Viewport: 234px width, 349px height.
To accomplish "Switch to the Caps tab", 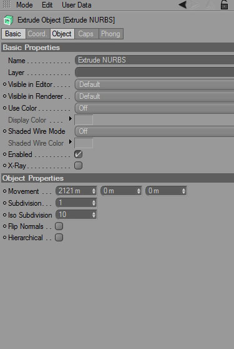I will pos(86,34).
